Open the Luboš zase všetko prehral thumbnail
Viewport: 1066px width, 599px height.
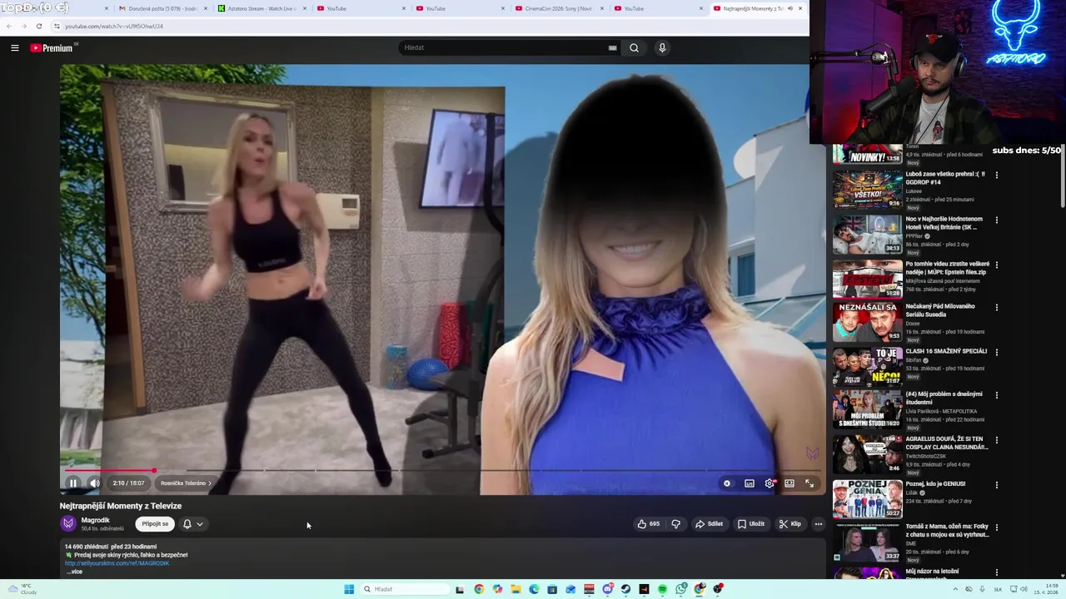click(868, 190)
